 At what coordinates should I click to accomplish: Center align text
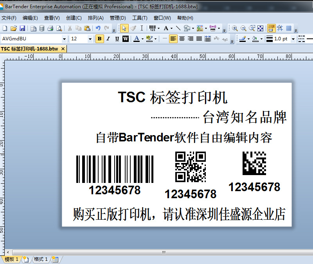[x=182, y=39]
